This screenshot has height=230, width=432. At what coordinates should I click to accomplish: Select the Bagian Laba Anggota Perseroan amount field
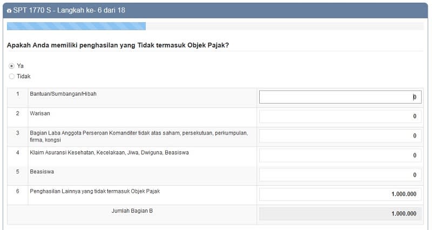[340, 136]
